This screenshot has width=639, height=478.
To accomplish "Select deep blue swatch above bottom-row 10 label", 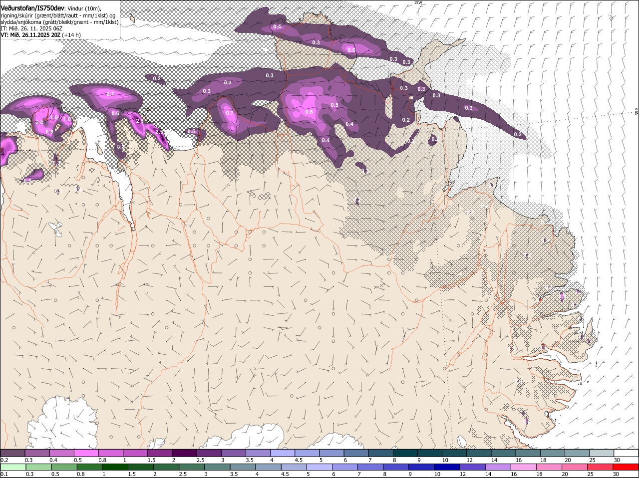I will click(447, 468).
